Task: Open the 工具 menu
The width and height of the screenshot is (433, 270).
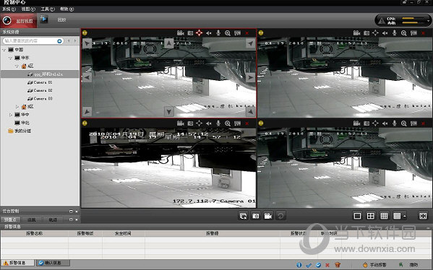Action: [x=48, y=9]
